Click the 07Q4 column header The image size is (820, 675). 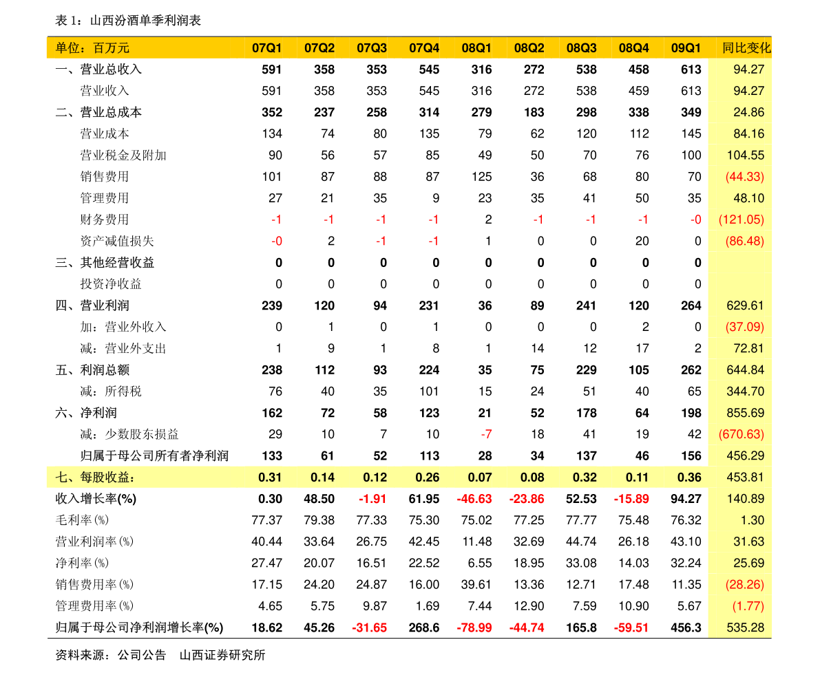tap(424, 48)
